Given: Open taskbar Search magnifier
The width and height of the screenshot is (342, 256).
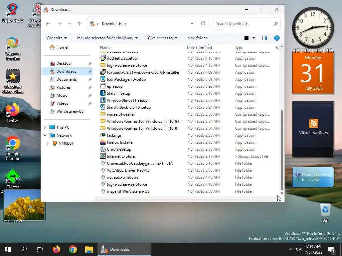Looking at the screenshot, I should point(24,249).
